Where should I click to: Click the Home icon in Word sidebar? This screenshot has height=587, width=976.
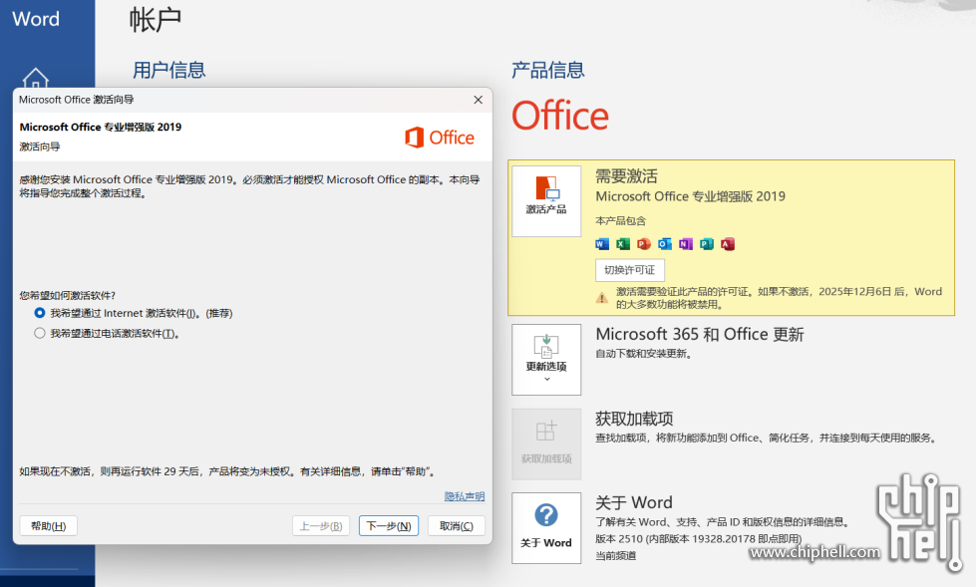pyautogui.click(x=36, y=79)
